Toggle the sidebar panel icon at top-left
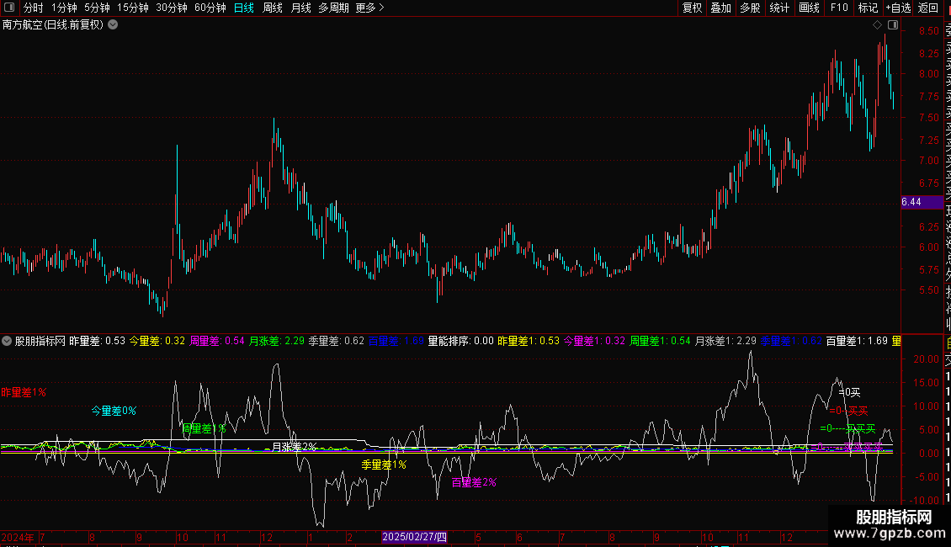This screenshot has width=951, height=547. coord(9,8)
